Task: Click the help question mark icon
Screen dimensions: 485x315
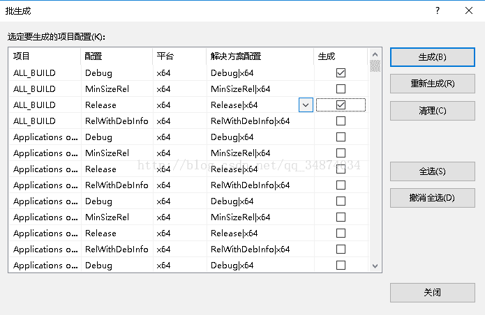Action: pos(438,11)
